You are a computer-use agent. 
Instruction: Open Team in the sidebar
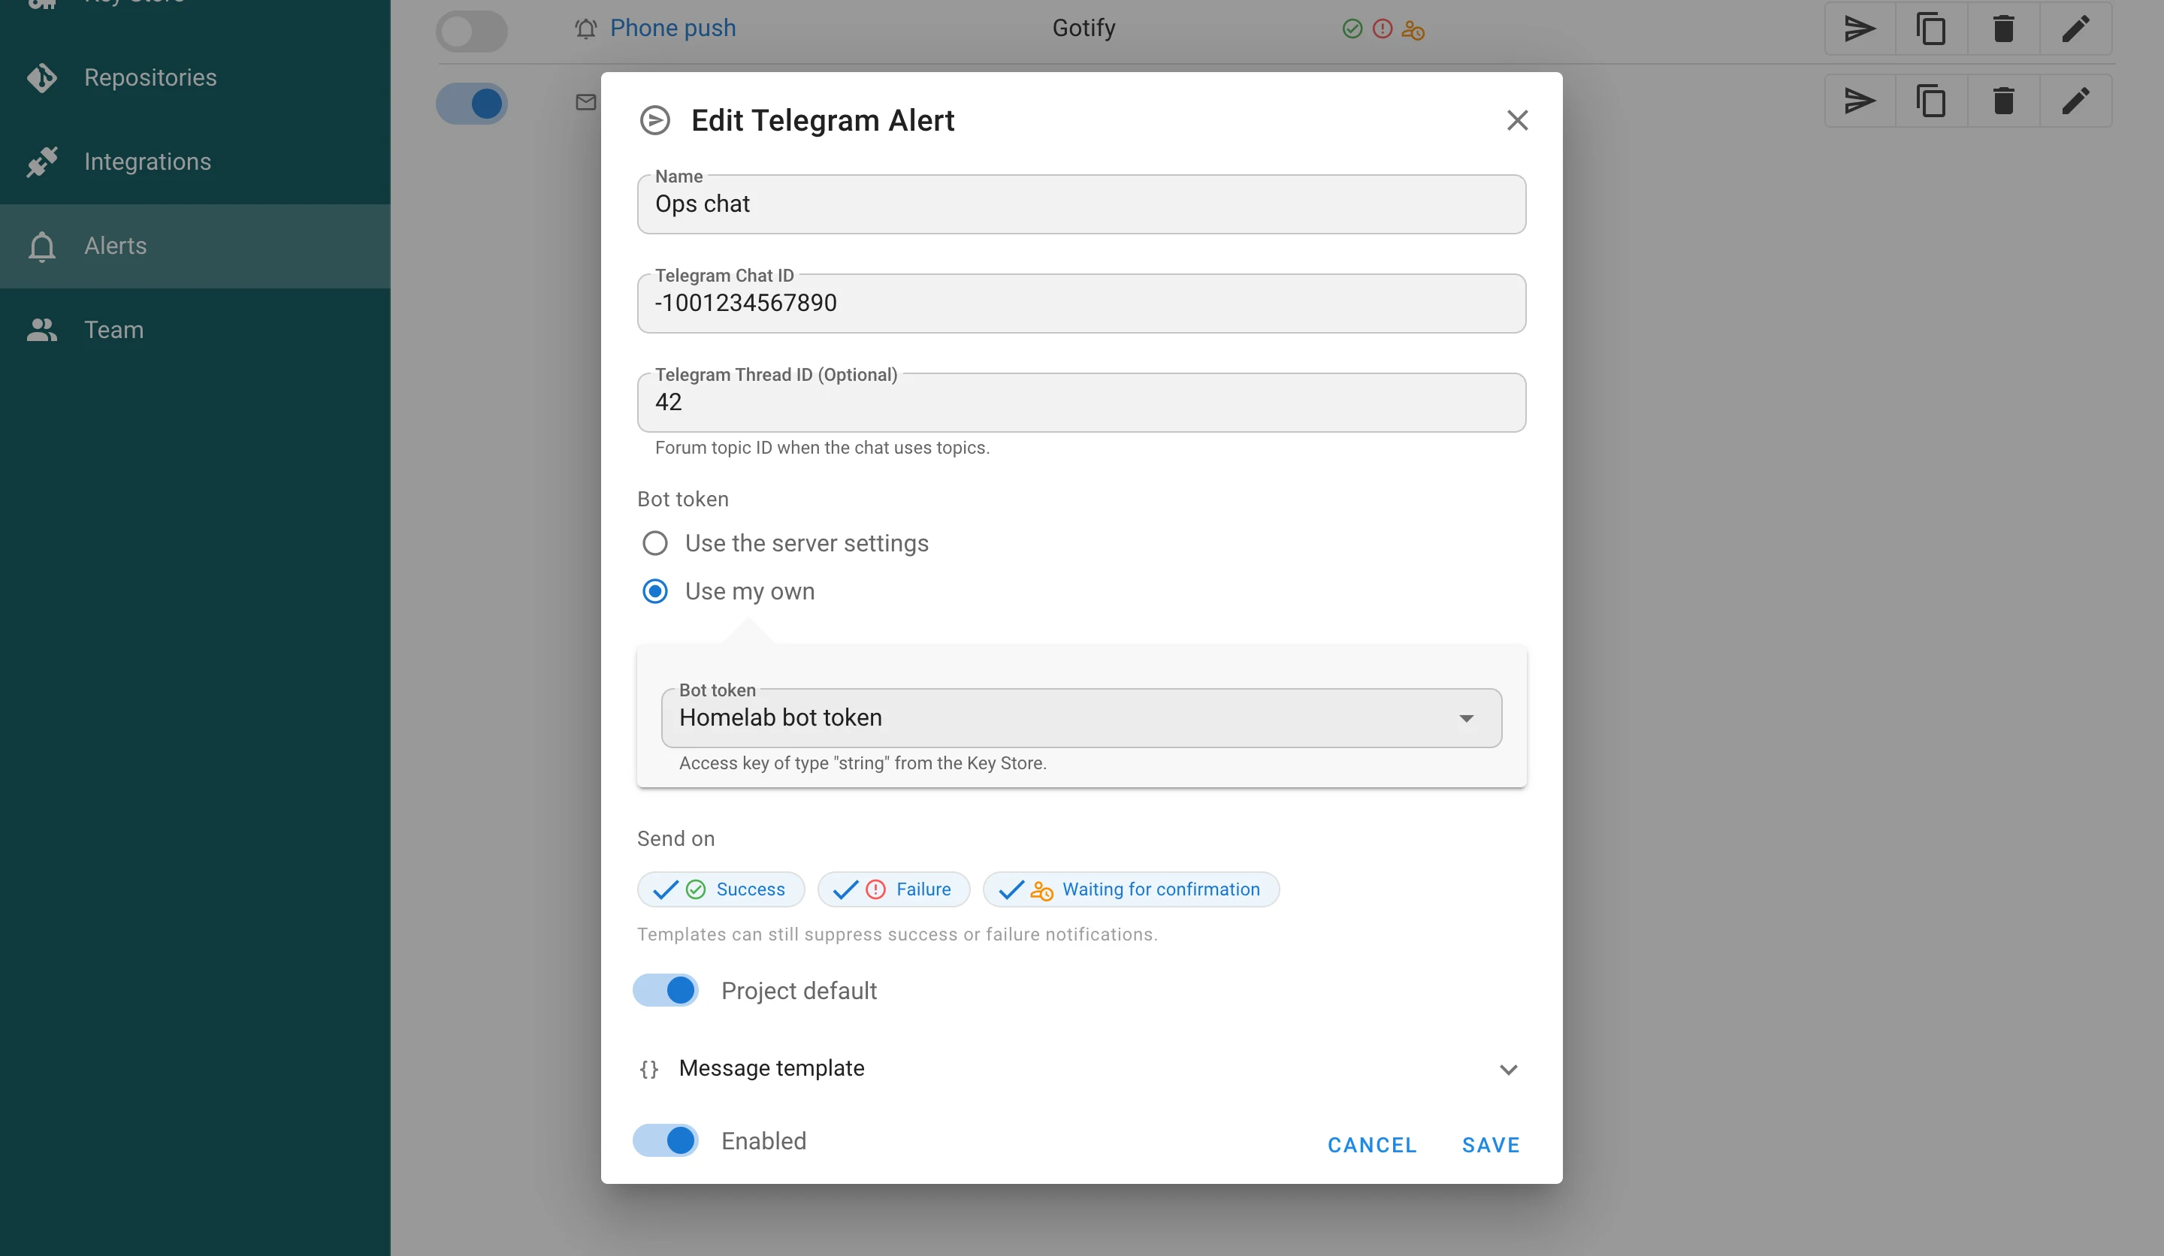pos(195,330)
